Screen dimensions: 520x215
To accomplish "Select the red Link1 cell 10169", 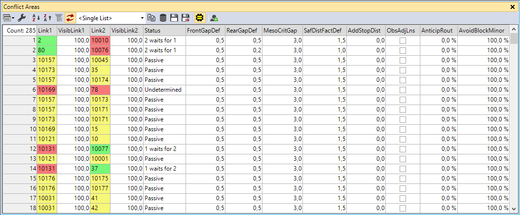I will click(x=47, y=90).
